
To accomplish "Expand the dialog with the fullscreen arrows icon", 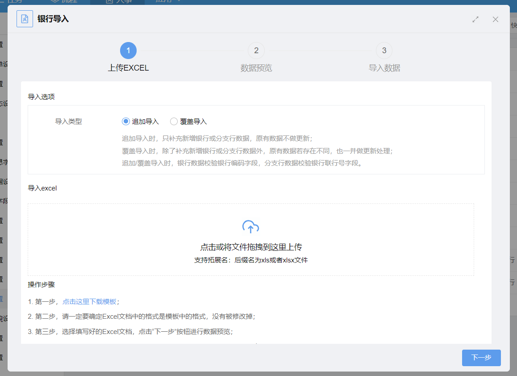I will [475, 20].
